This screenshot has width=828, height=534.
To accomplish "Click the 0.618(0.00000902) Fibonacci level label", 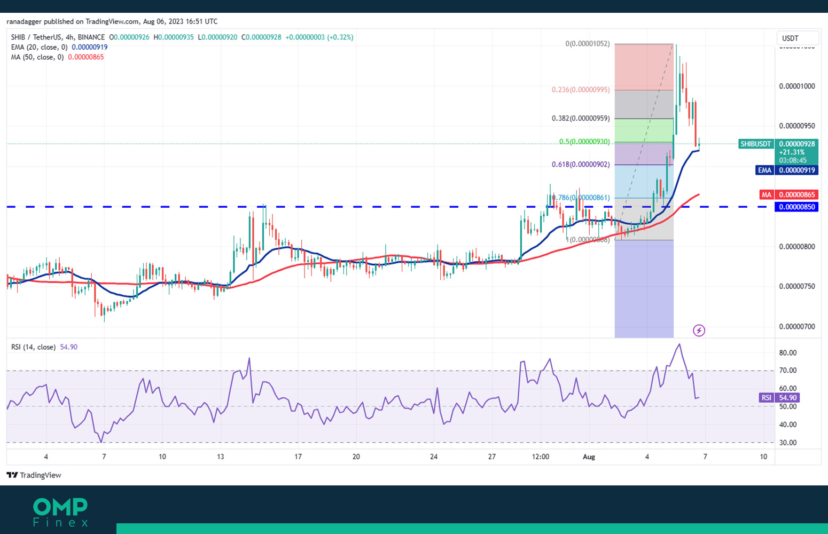I will point(581,164).
